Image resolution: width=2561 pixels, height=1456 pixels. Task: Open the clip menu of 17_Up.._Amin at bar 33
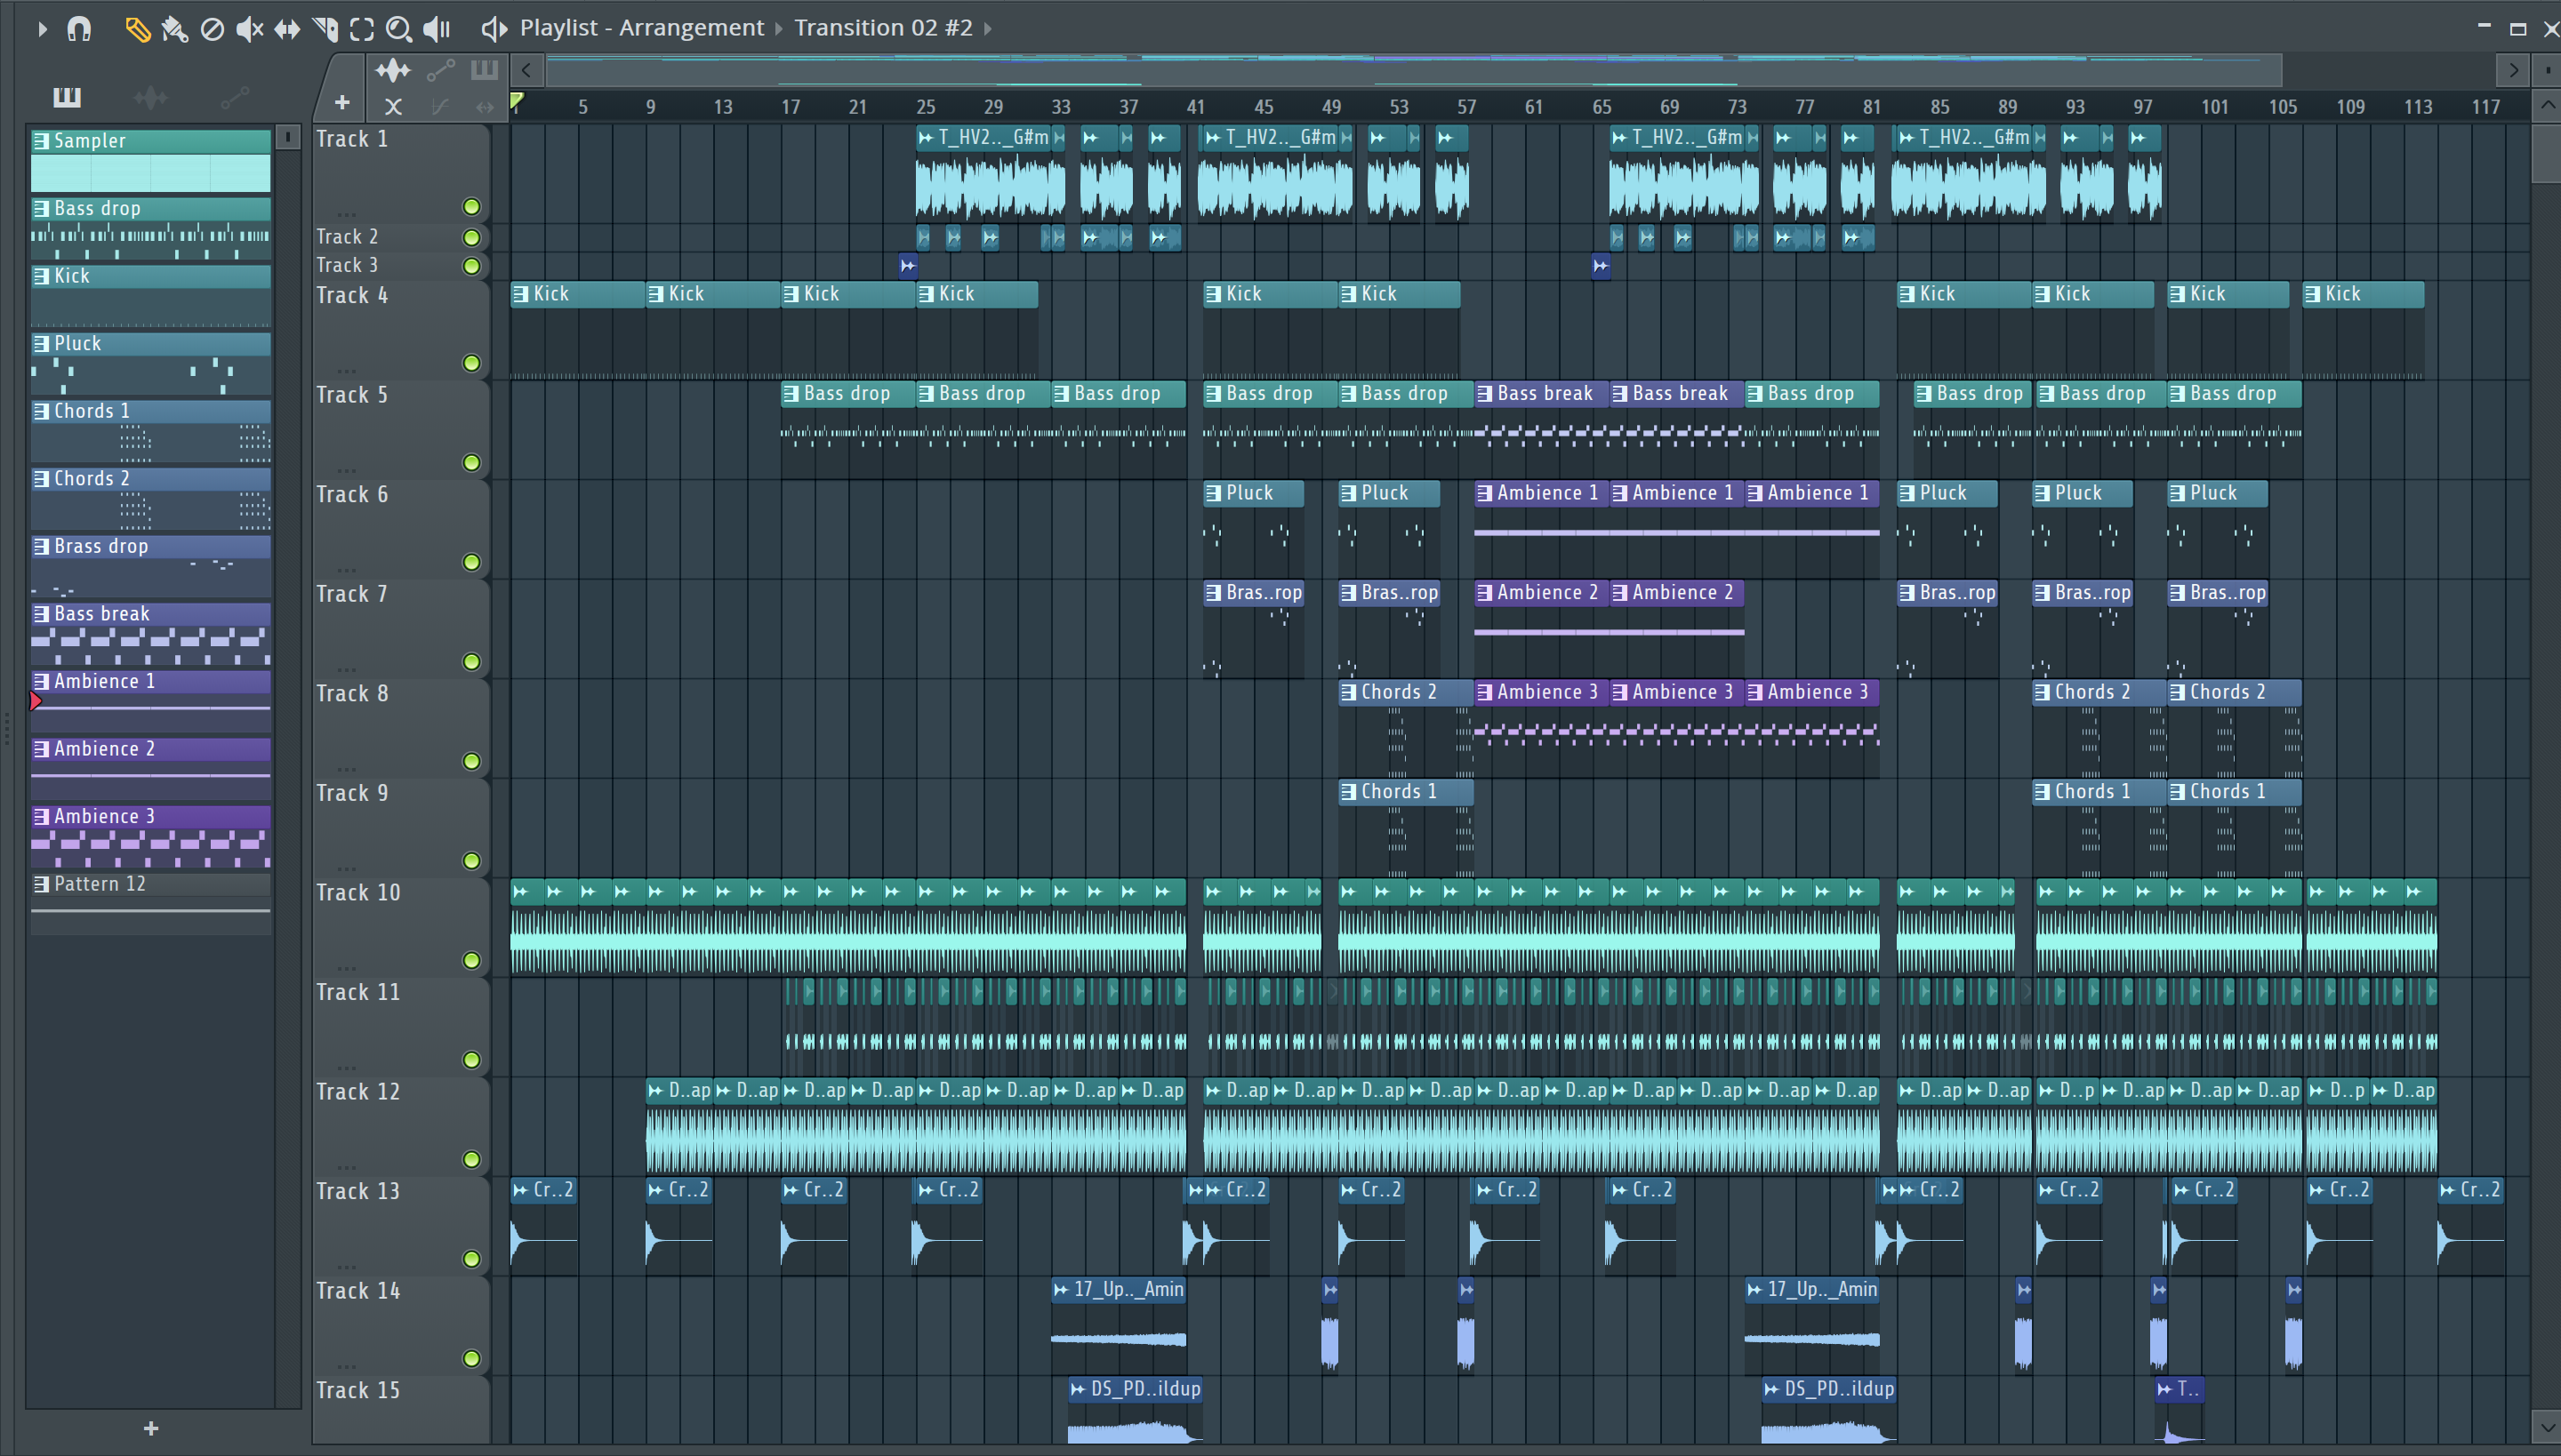click(1060, 1290)
